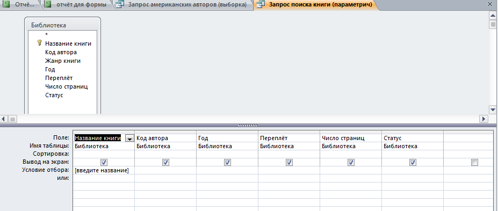Uncheck 'Вывод на экран' for Год column

point(227,163)
